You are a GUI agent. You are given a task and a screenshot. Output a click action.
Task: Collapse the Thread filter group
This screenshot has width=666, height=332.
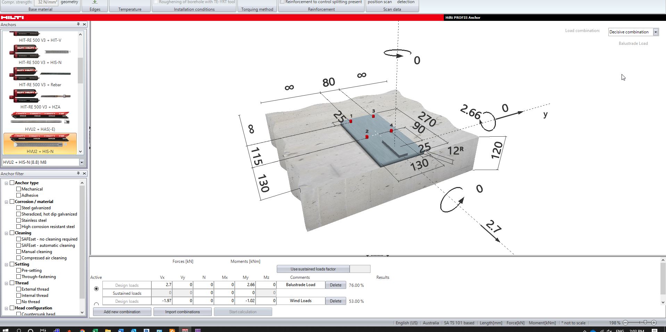click(x=6, y=283)
